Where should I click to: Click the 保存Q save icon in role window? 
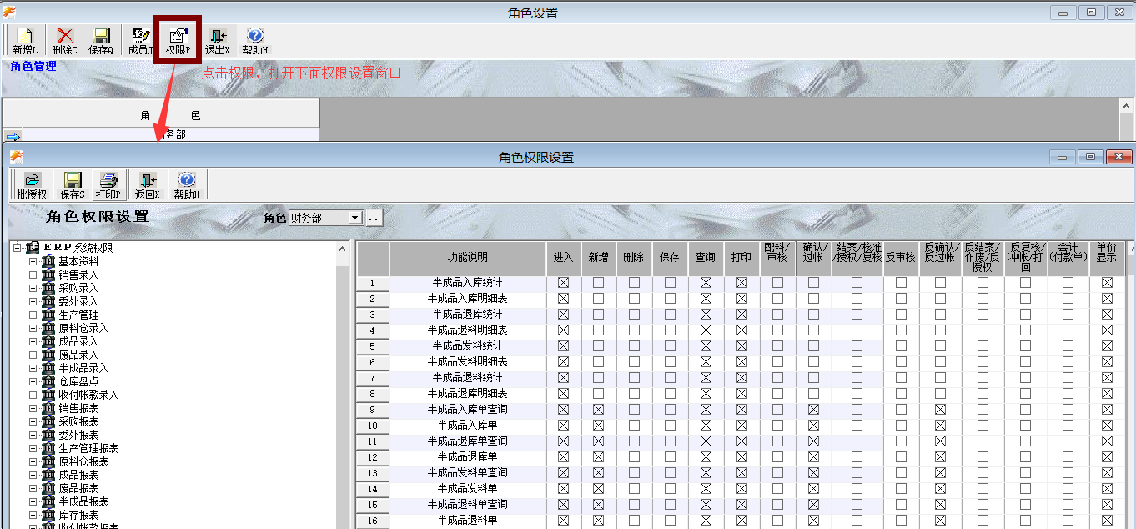tap(101, 39)
